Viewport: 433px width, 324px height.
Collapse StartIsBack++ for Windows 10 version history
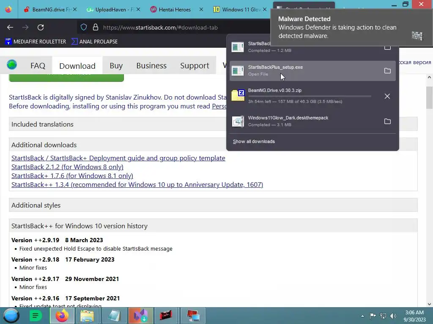213,226
